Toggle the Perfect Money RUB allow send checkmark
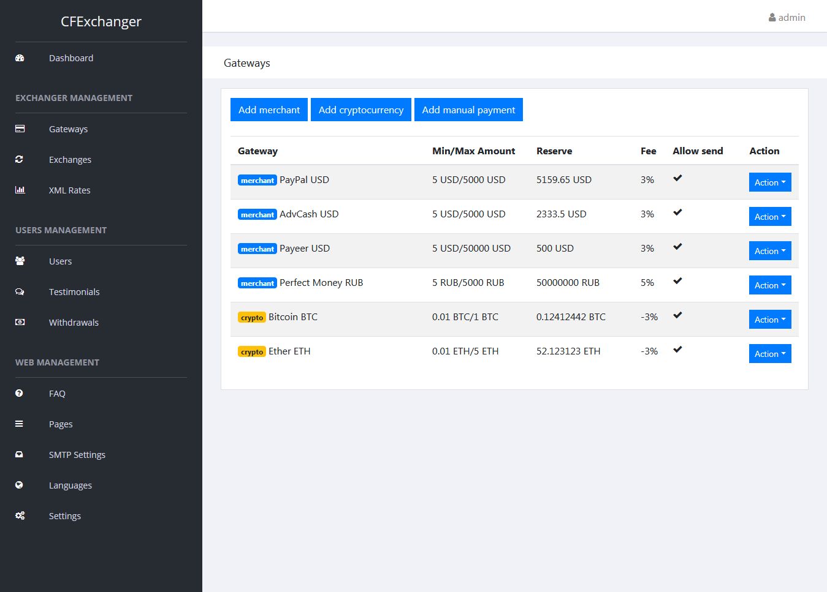The width and height of the screenshot is (827, 592). 677,281
